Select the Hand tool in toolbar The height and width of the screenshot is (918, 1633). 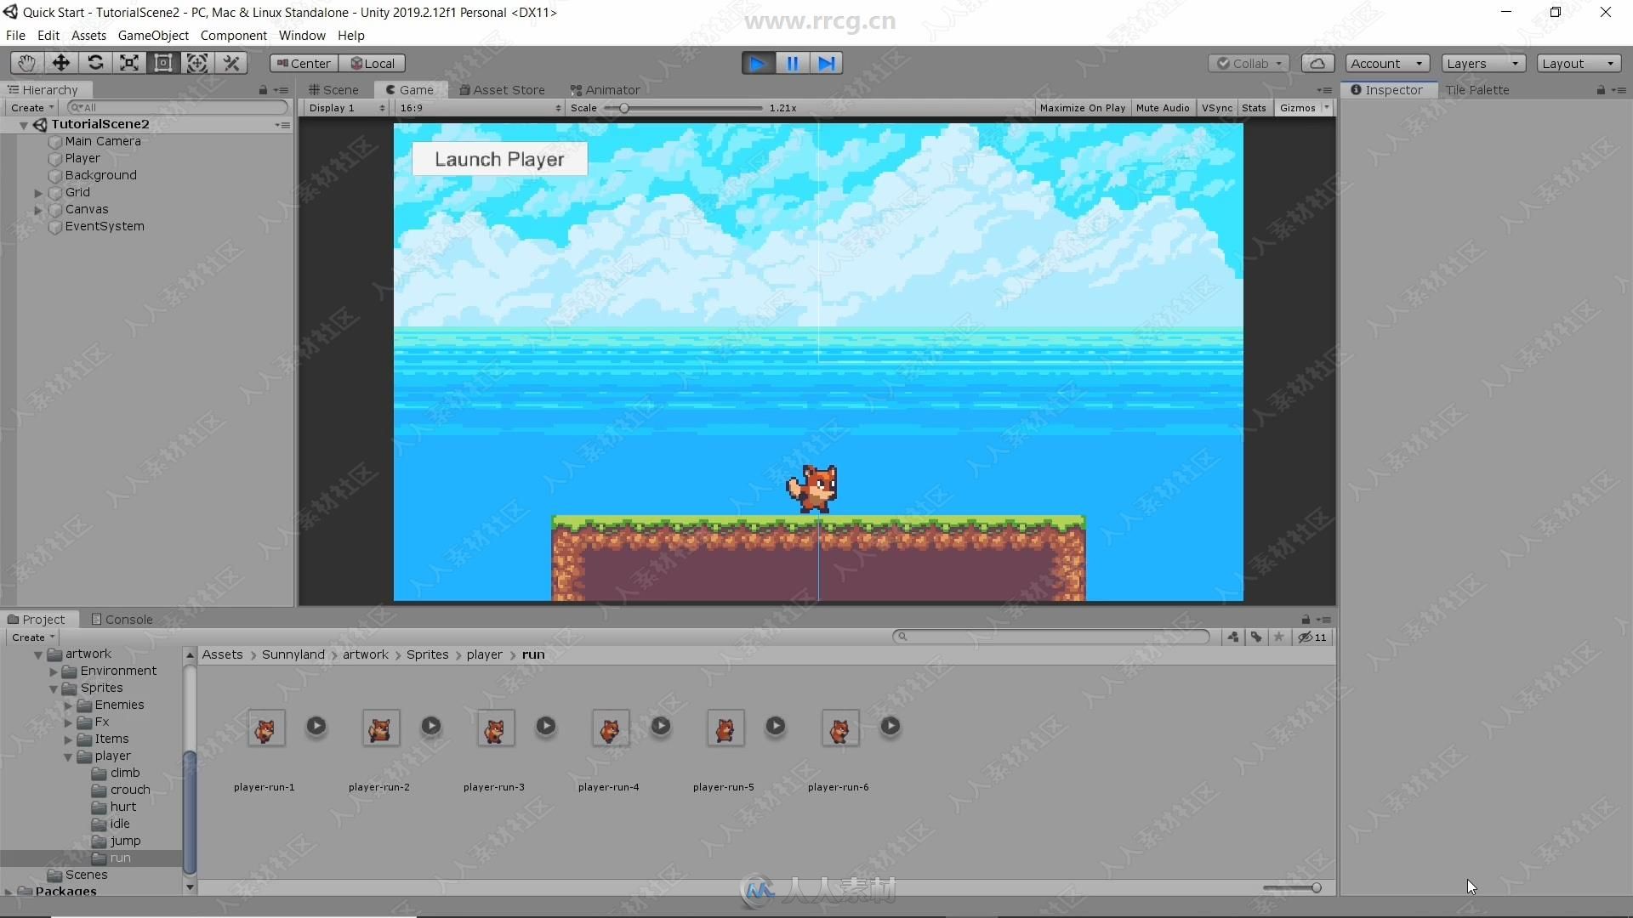click(x=26, y=63)
